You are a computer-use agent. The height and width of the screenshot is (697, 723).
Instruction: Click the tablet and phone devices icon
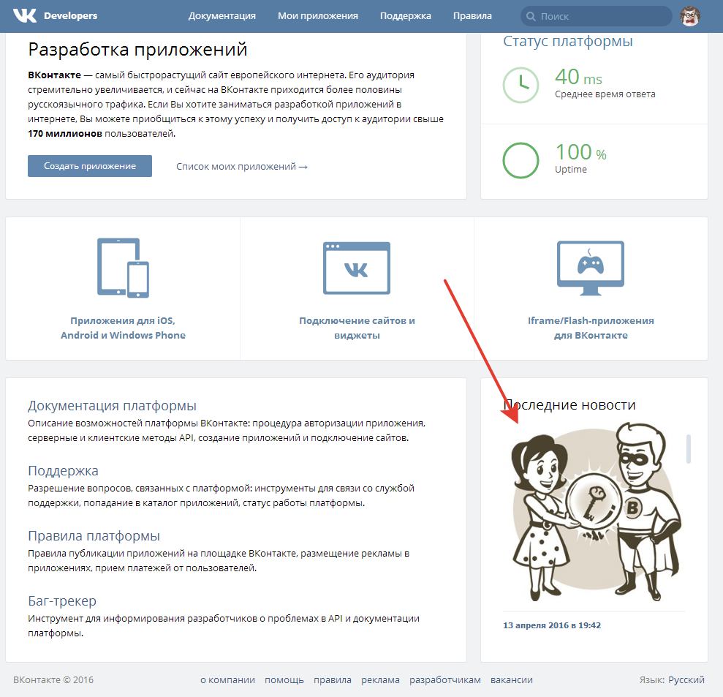pos(123,268)
